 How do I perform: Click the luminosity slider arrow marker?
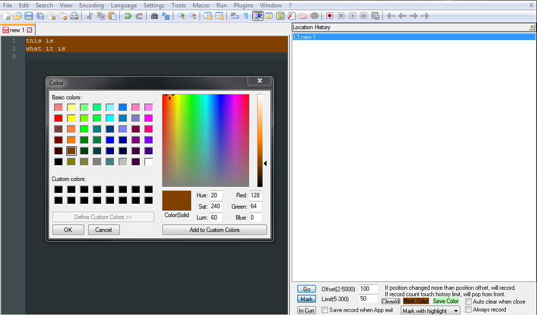(265, 164)
